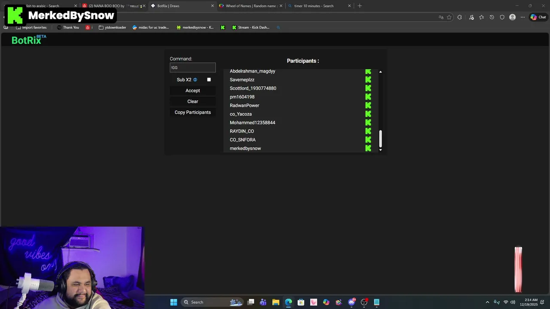The width and height of the screenshot is (550, 309).
Task: Click Kick icon beside pm1604198
Action: pos(368,97)
